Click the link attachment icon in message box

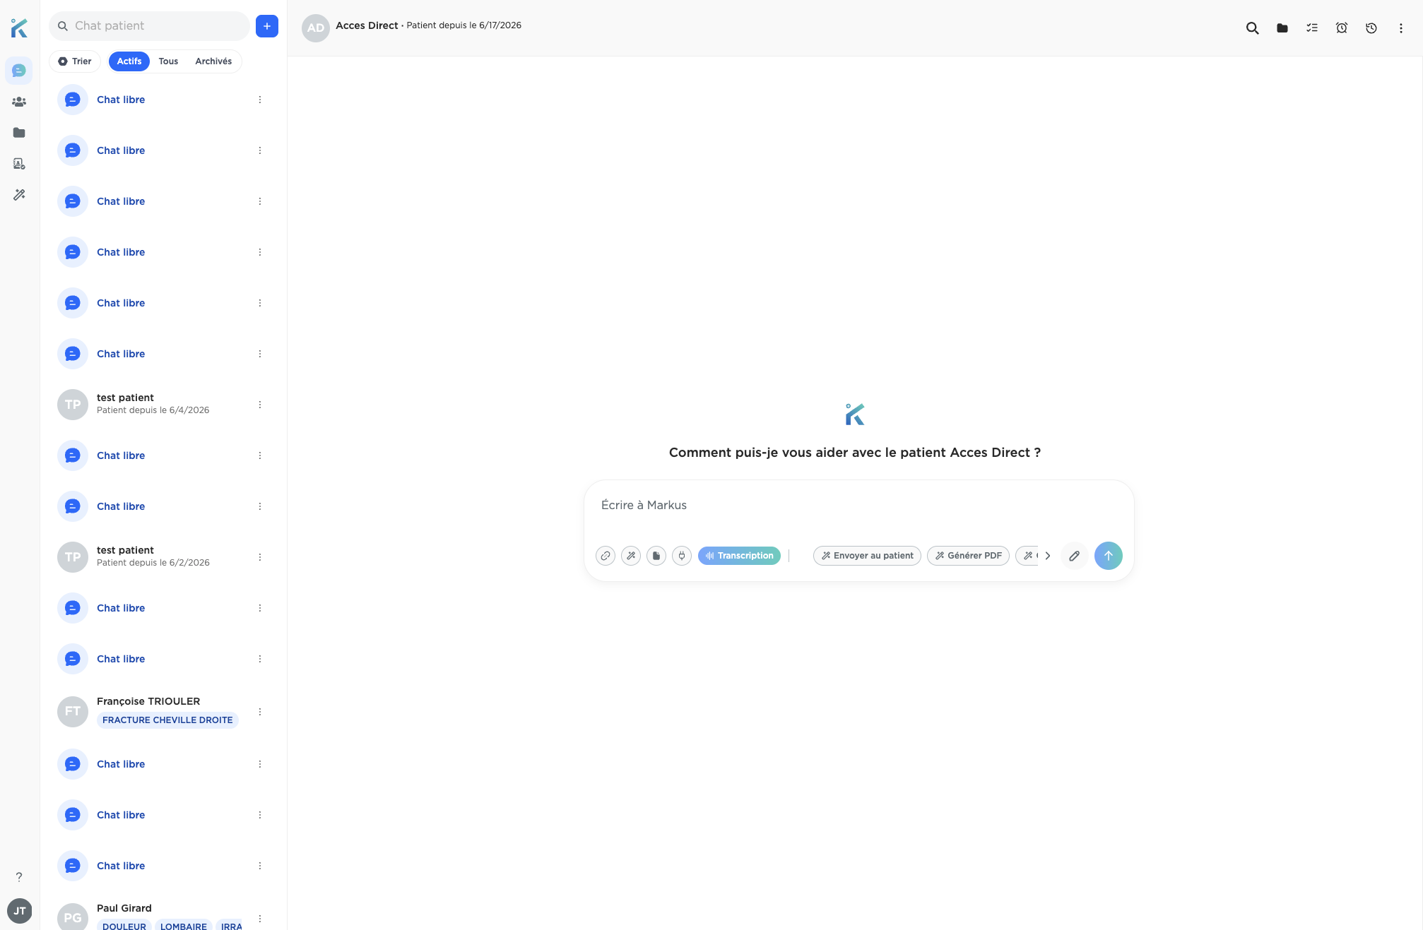[x=606, y=556]
